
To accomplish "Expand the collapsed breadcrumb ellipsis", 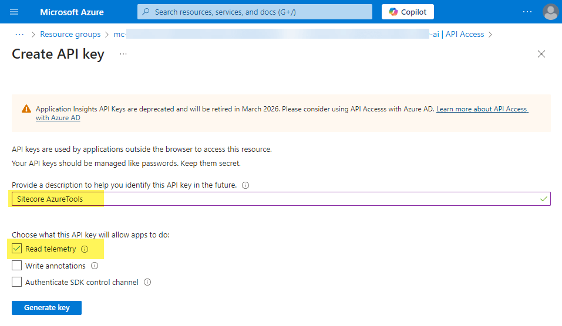I will click(19, 34).
